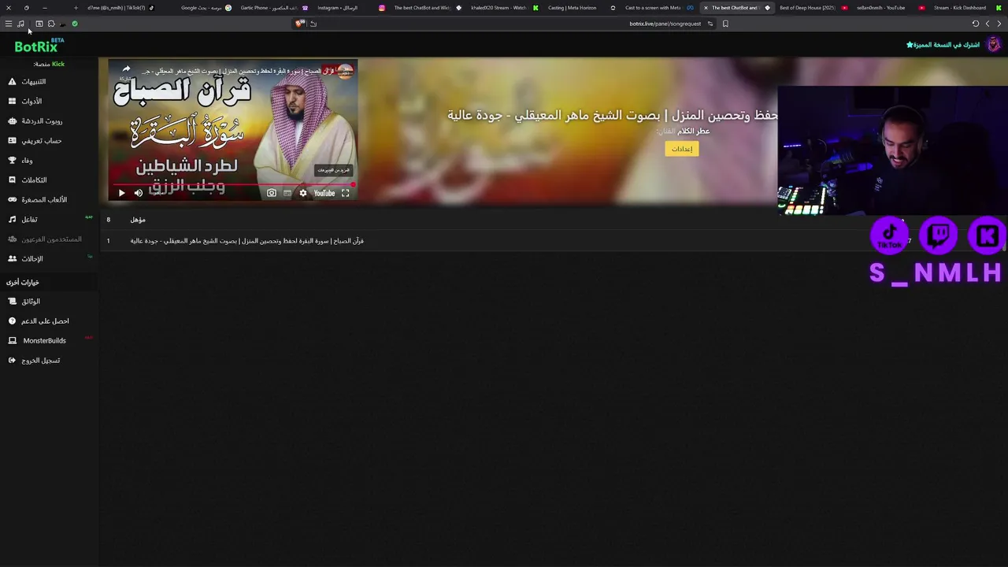Toggle subtitles icon in YouTube player
The height and width of the screenshot is (567, 1008).
coord(287,193)
